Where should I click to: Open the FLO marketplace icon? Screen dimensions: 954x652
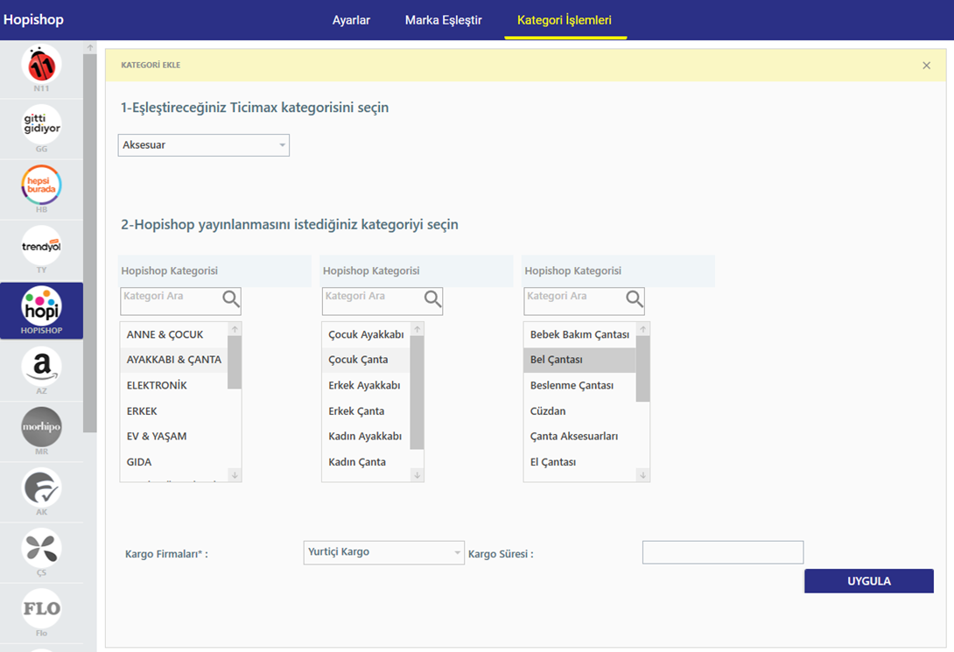pos(41,609)
